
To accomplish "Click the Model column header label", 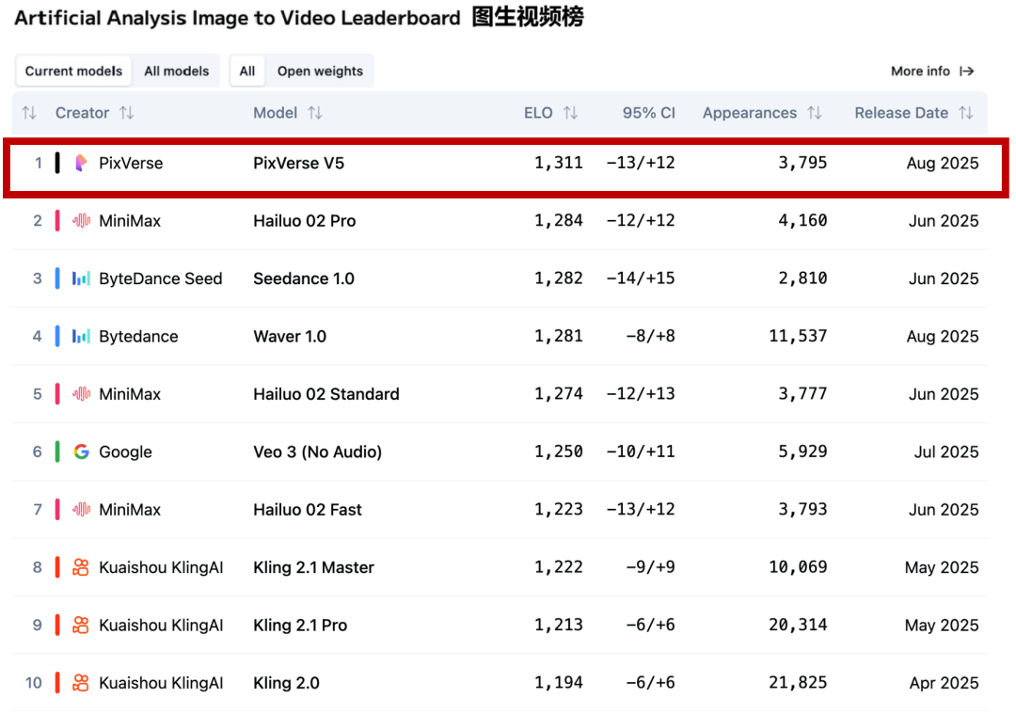I will tap(276, 114).
